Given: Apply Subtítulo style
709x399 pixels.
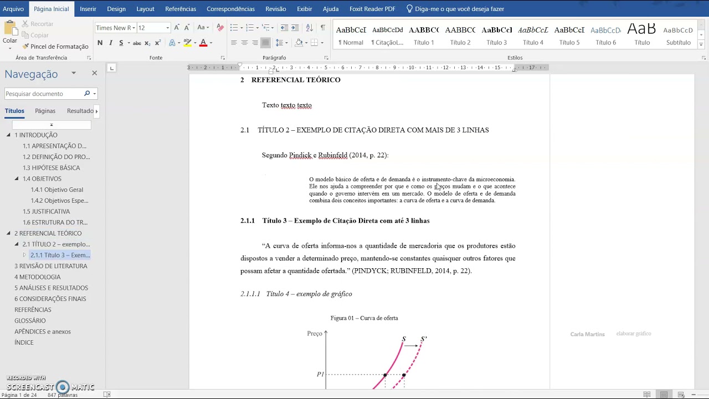Looking at the screenshot, I should 679,35.
